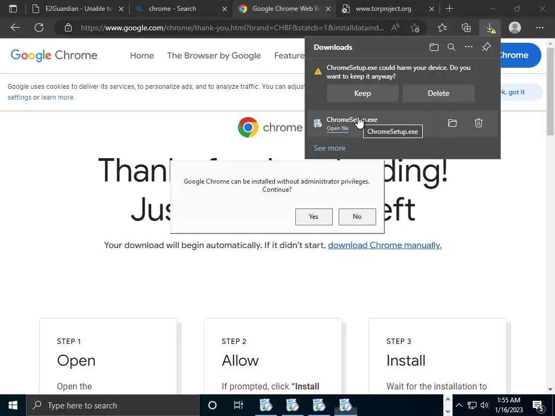The height and width of the screenshot is (416, 555).
Task: Click the download Chrome manually link
Action: pyautogui.click(x=385, y=245)
